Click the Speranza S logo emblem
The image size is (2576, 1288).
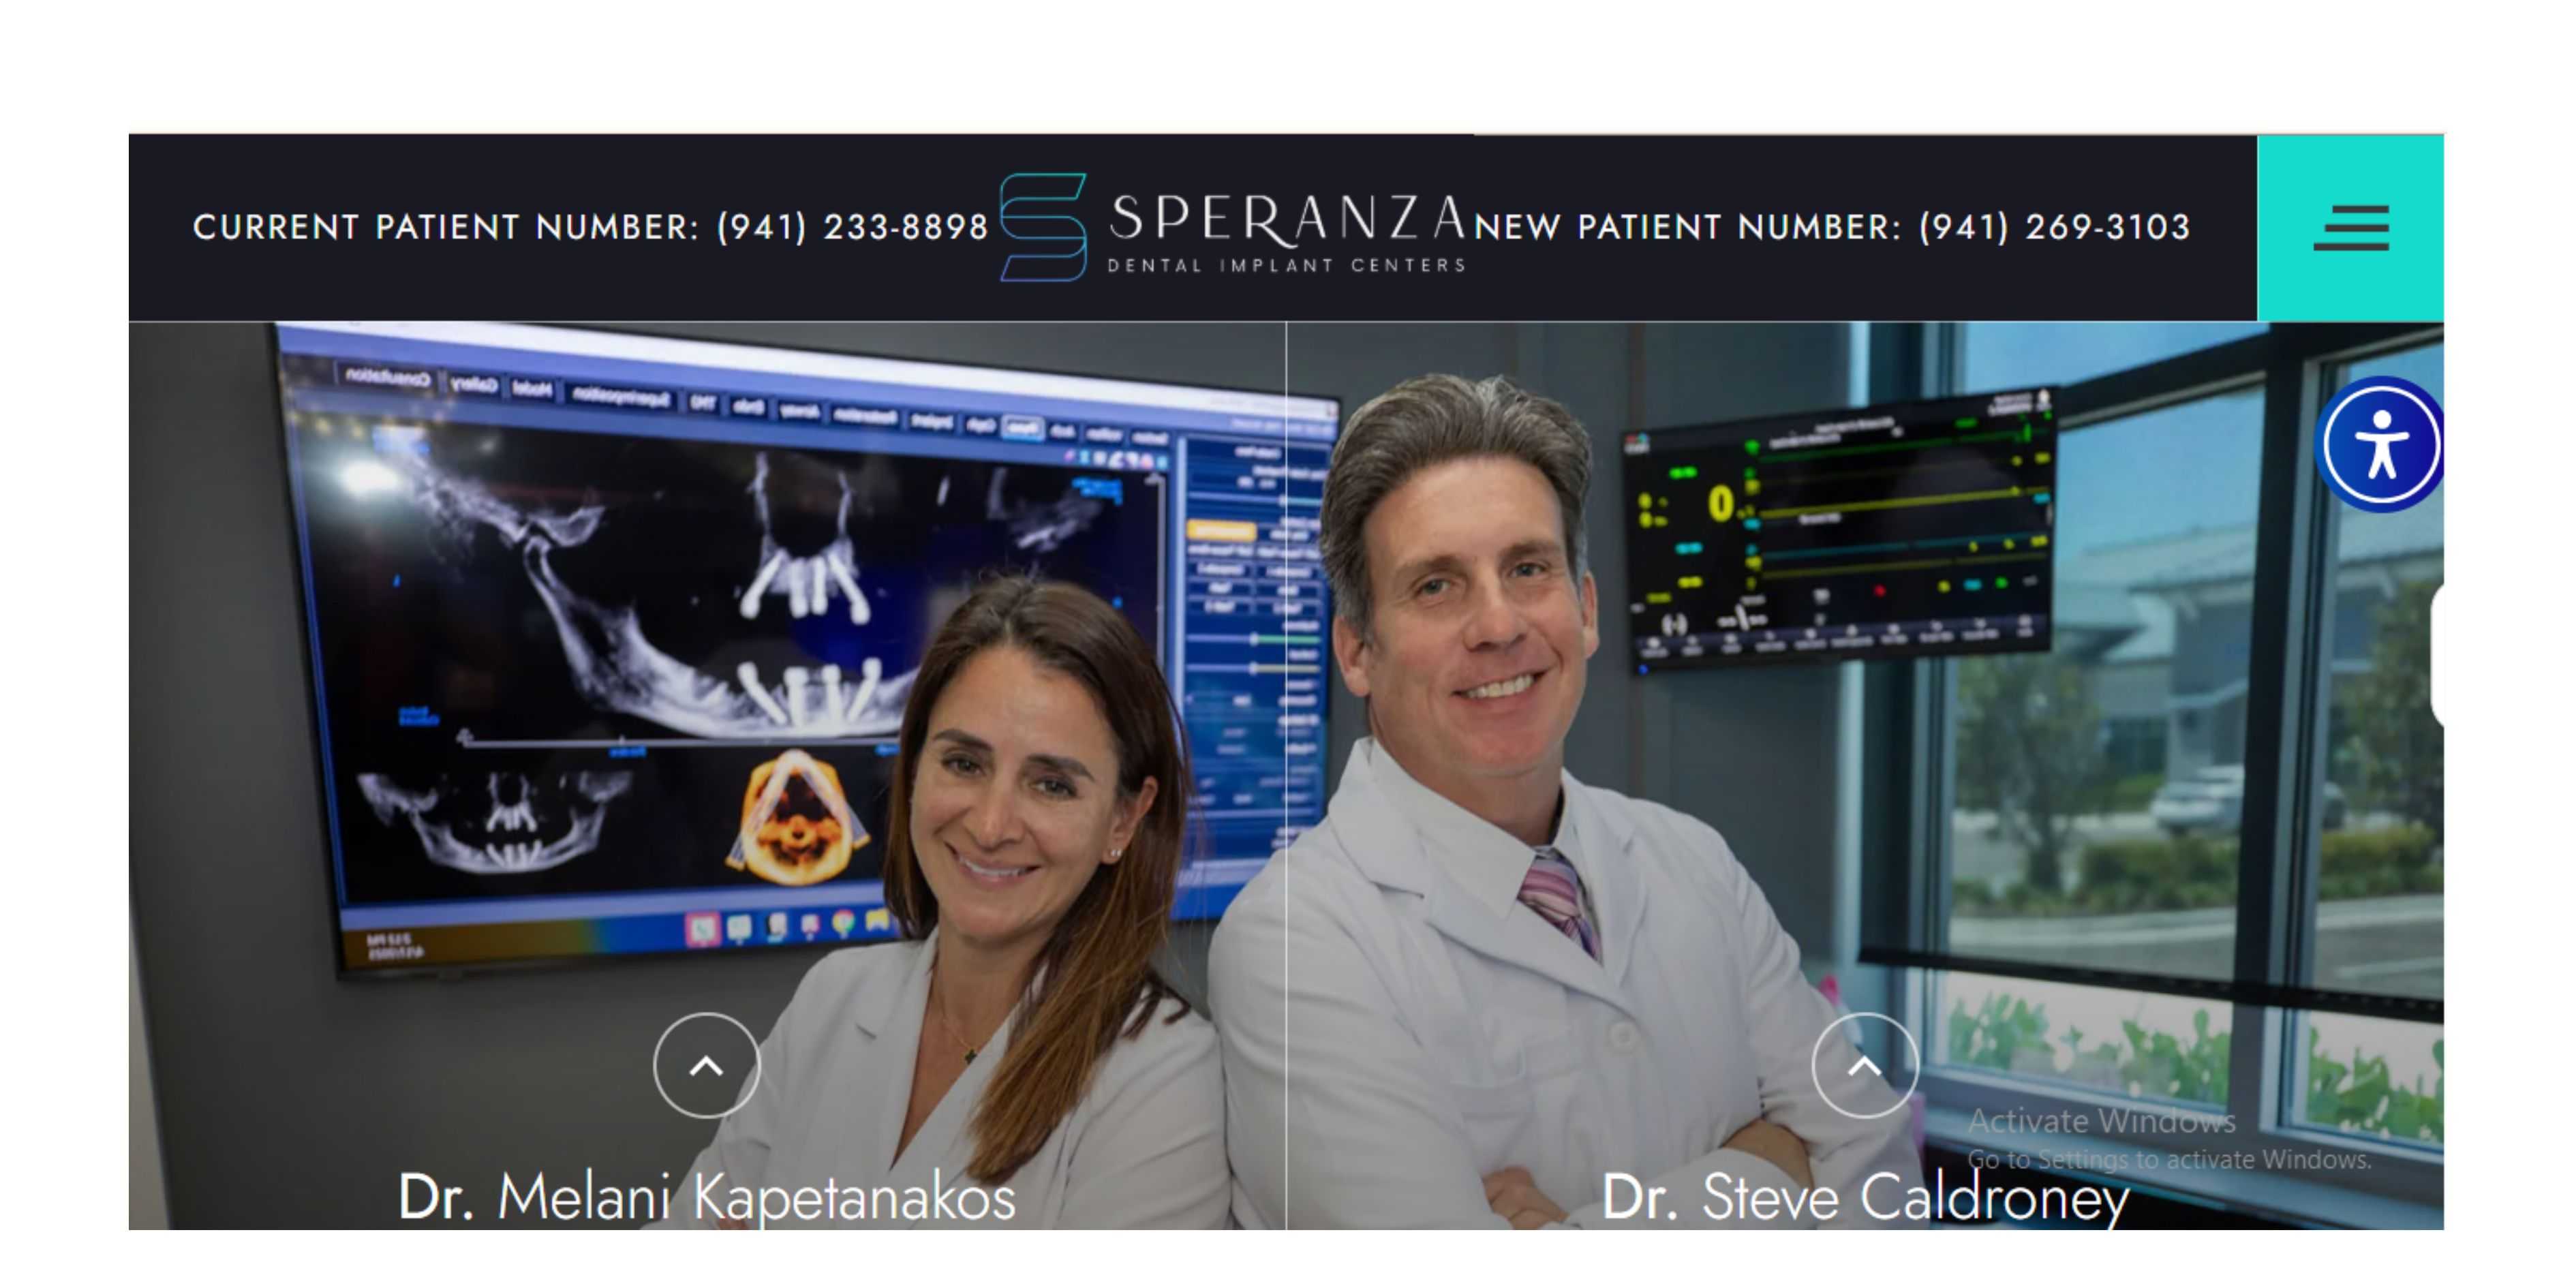click(x=1043, y=227)
